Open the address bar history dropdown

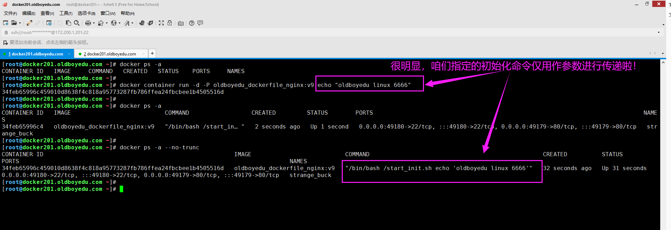tap(659, 33)
